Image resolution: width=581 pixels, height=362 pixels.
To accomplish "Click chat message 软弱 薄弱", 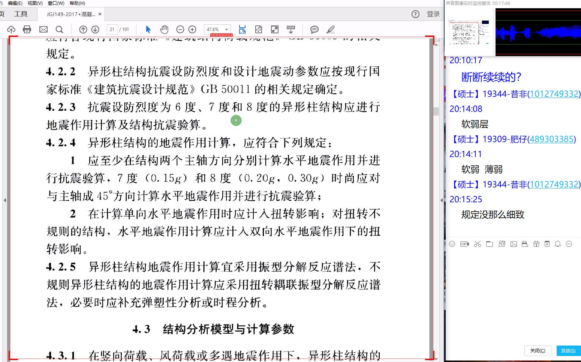I will coord(482,169).
